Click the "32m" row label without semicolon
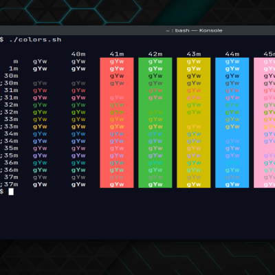The image size is (275, 275). (11, 104)
